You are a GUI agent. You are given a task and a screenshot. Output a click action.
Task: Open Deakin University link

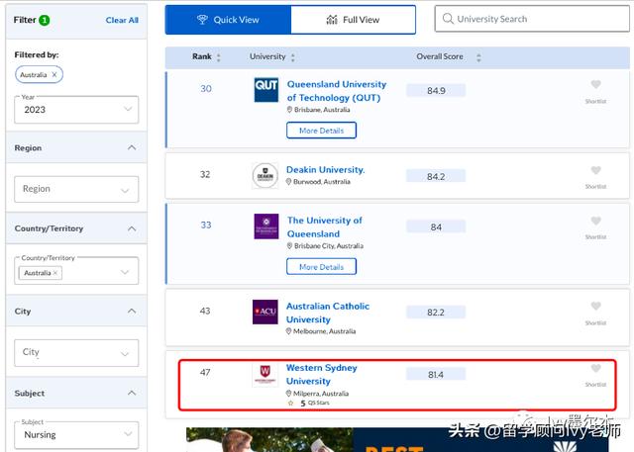(326, 170)
